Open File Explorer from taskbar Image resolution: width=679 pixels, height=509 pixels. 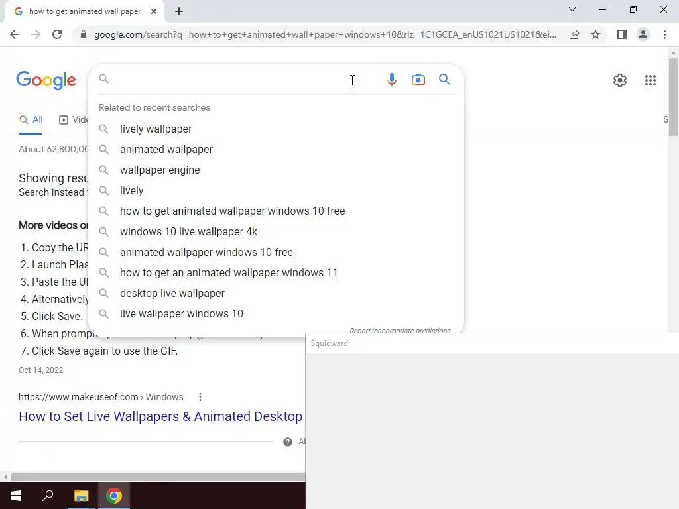pos(81,496)
